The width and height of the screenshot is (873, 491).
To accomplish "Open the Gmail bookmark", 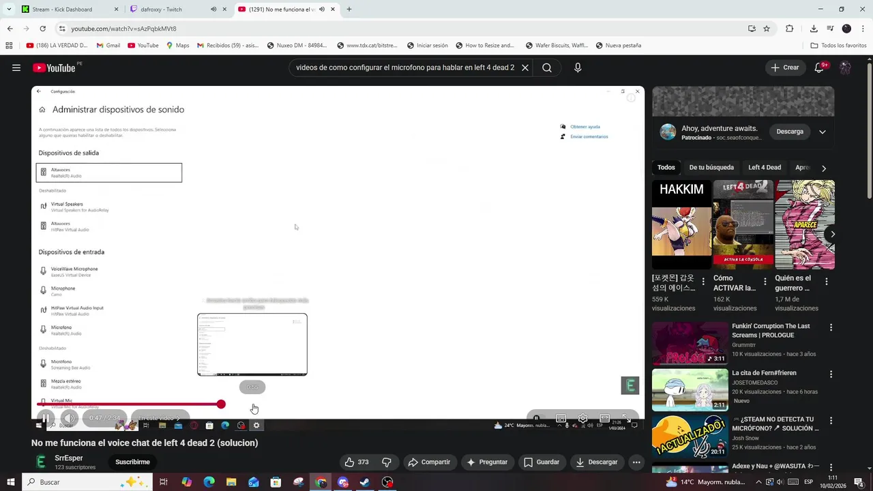I will pyautogui.click(x=108, y=46).
